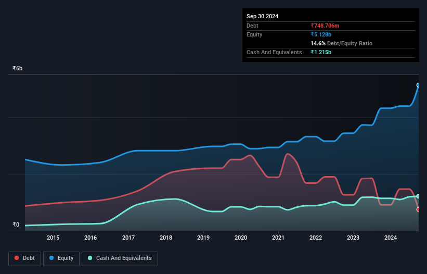Click the ₹5.128b Equity tooltip value
The width and height of the screenshot is (427, 274).
click(321, 34)
